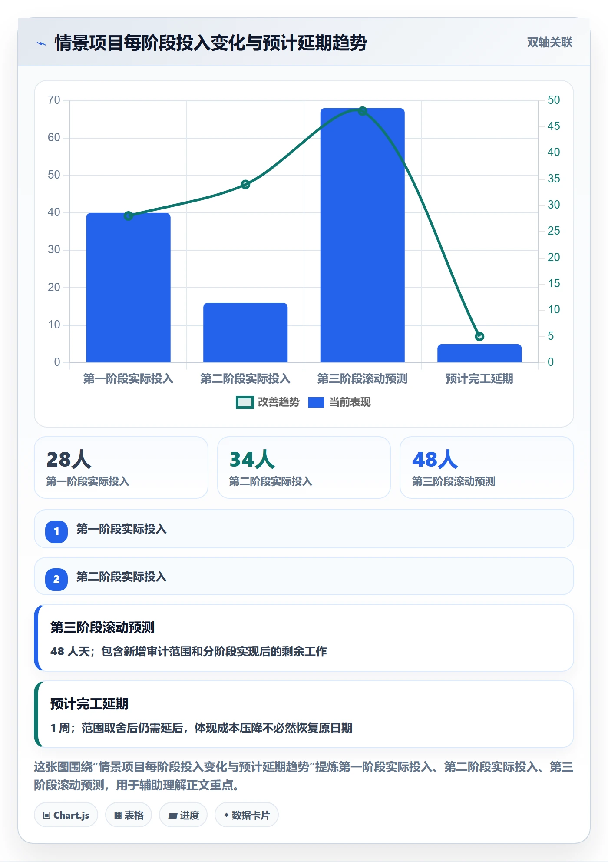Image resolution: width=608 pixels, height=862 pixels.
Task: Click the Chart.js tag
Action: pyautogui.click(x=66, y=815)
